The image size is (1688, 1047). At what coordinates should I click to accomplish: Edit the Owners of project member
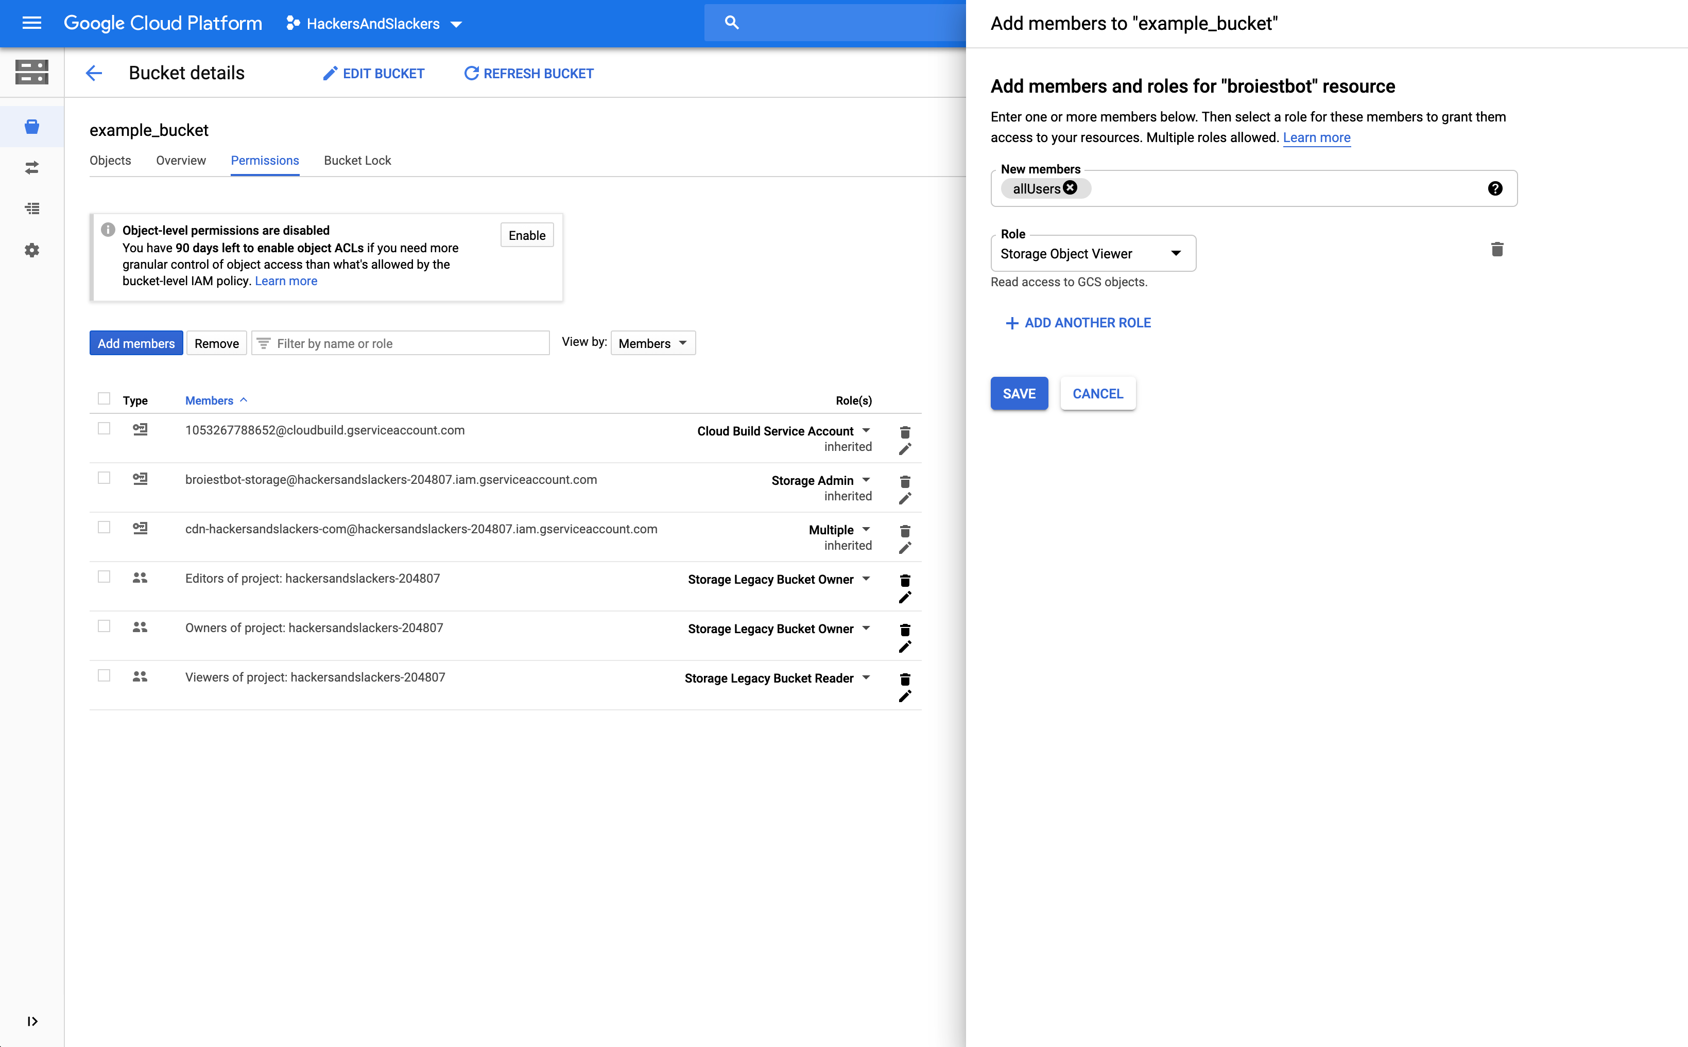(x=905, y=646)
